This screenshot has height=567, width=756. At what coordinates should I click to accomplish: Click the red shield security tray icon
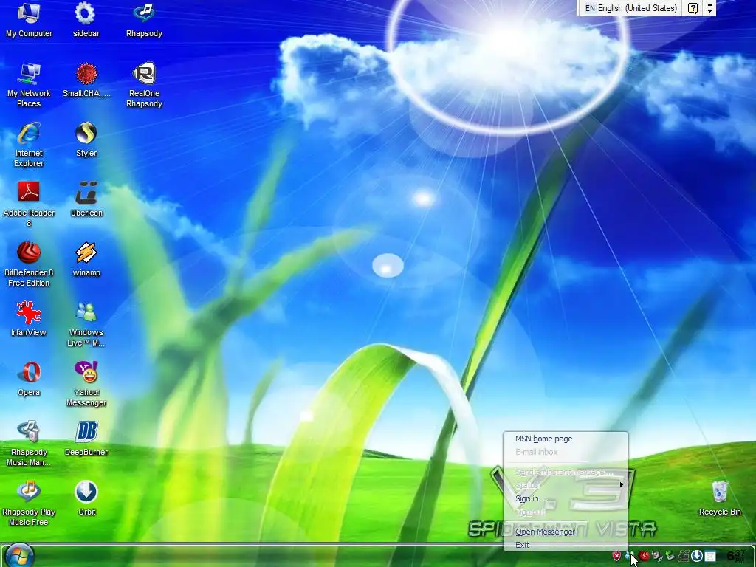point(616,556)
